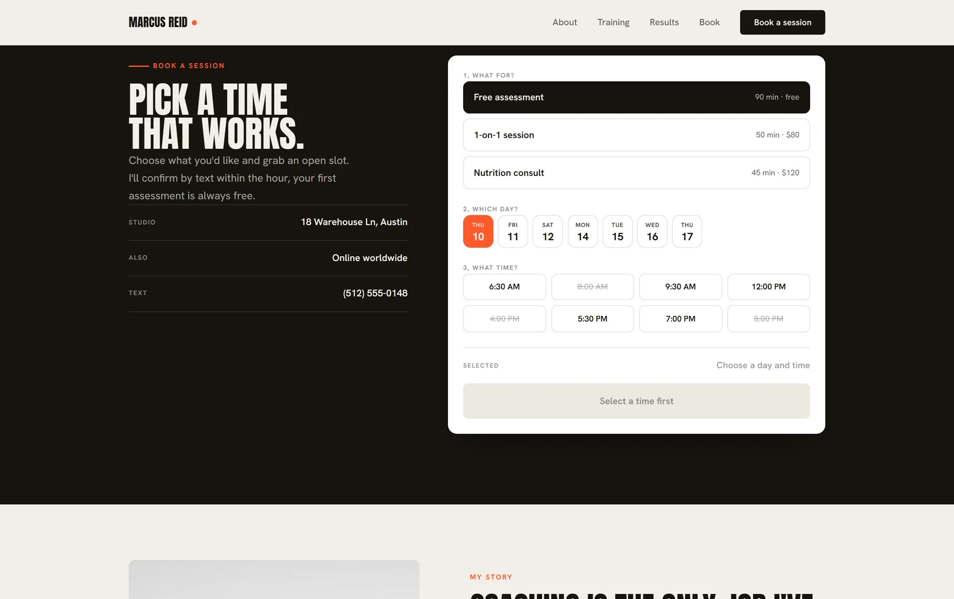Click the Choose a day and time text
Screen dimensions: 954x599
(x=763, y=365)
